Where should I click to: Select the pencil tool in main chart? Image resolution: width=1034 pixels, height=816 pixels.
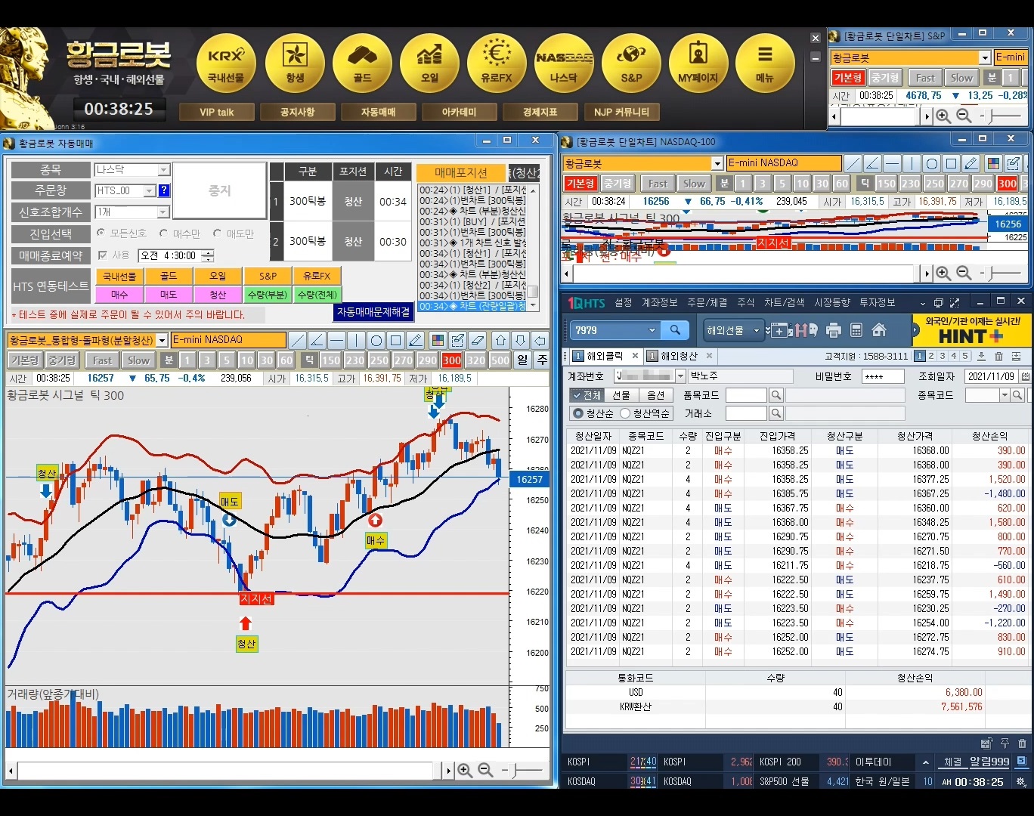point(416,340)
